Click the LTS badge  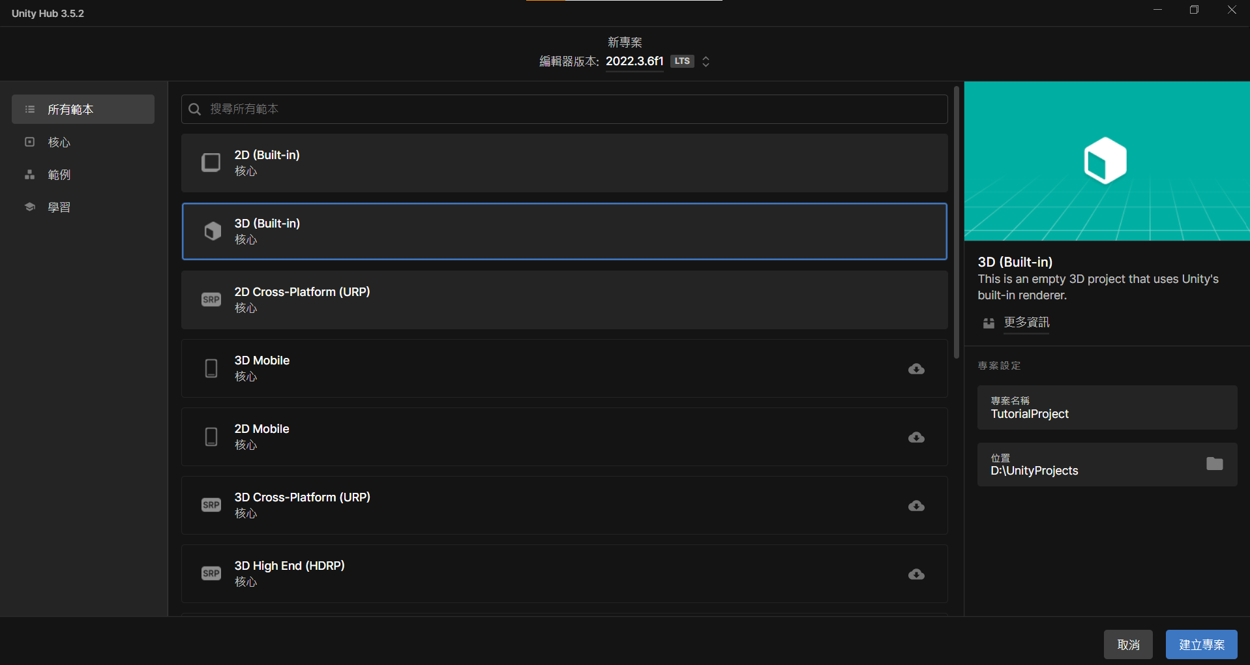point(682,61)
